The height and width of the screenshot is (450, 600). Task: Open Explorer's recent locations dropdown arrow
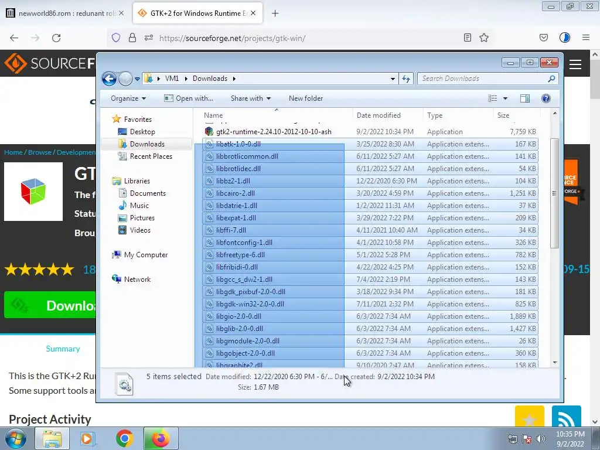coord(137,79)
